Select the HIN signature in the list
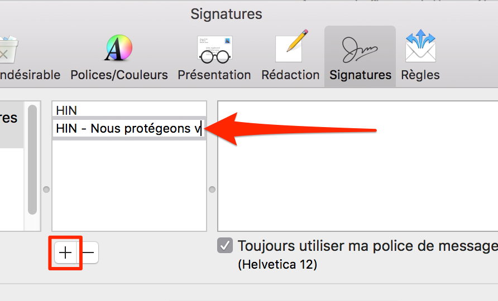This screenshot has width=498, height=301. (130, 110)
